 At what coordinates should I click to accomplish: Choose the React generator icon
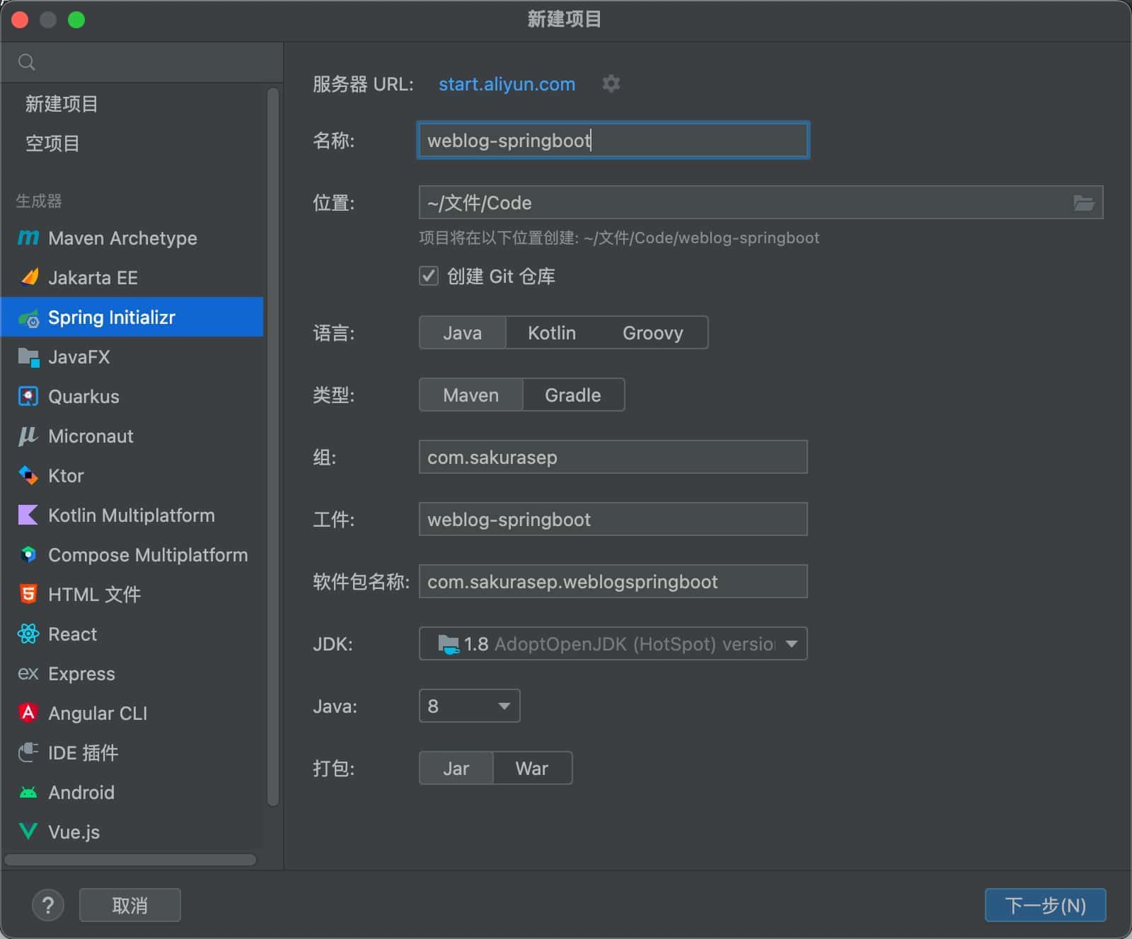[28, 634]
